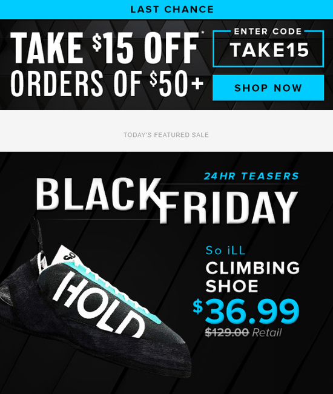This screenshot has height=394, width=333.
Task: Open the Take $15 Off headline
Action: click(105, 48)
